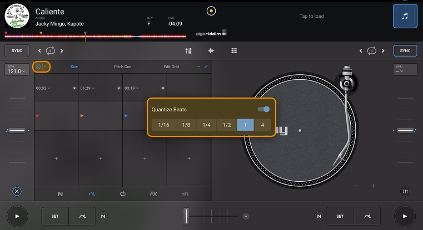
Task: Set quantize to 1/4 beat
Action: (207, 125)
